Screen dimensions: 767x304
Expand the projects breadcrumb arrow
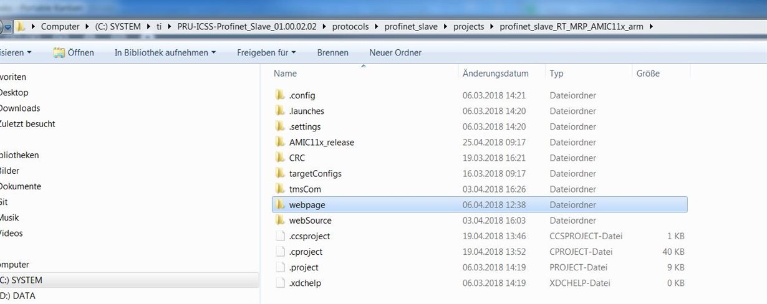491,27
